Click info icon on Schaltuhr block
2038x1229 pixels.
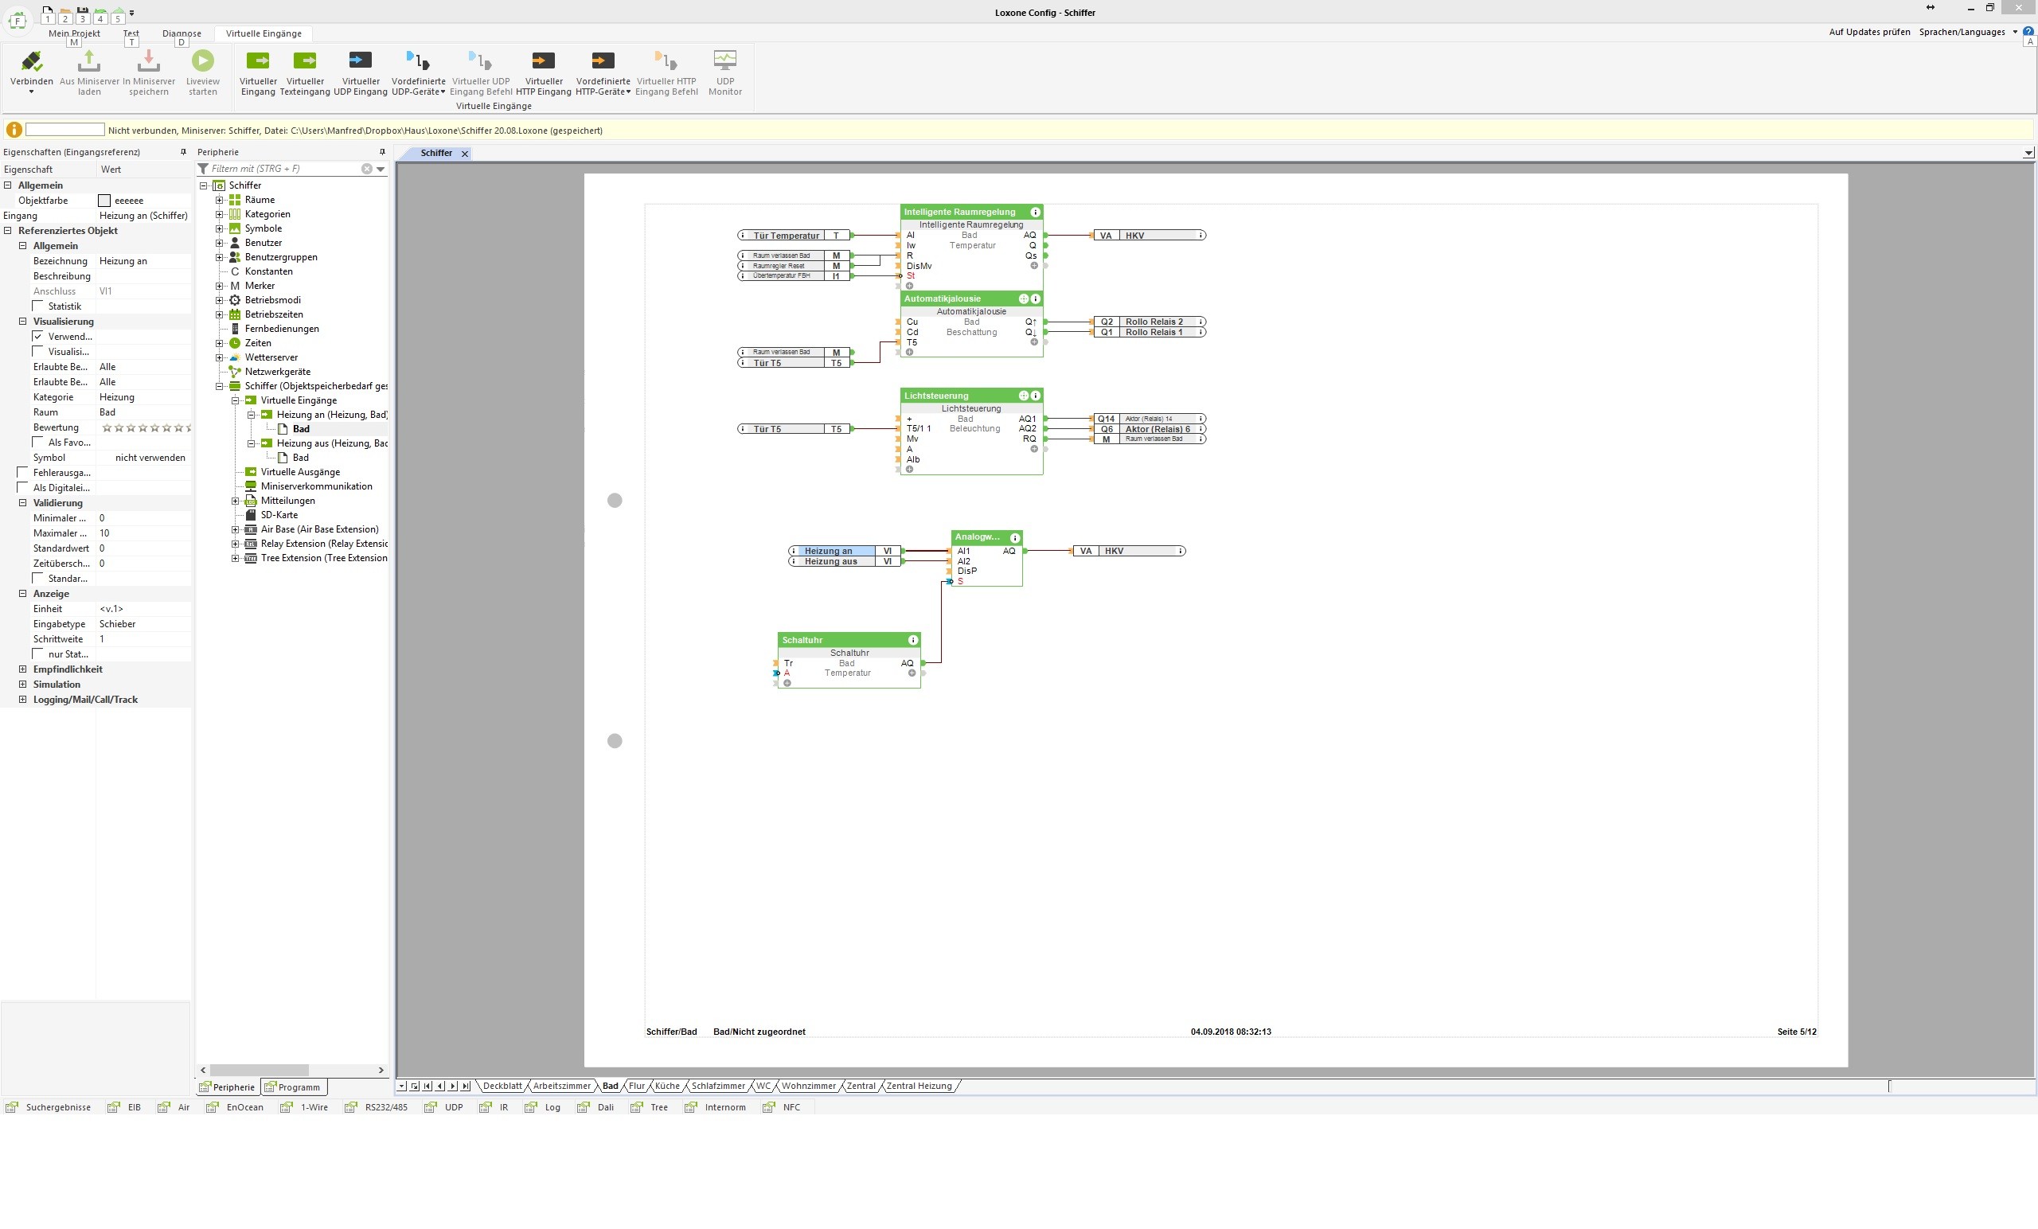pyautogui.click(x=912, y=640)
